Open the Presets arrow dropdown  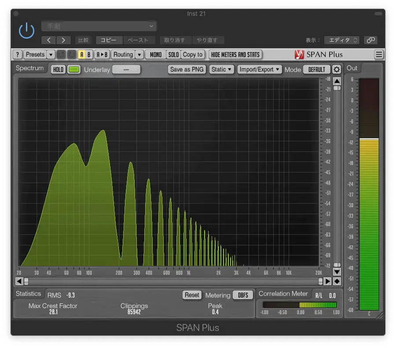coord(51,54)
